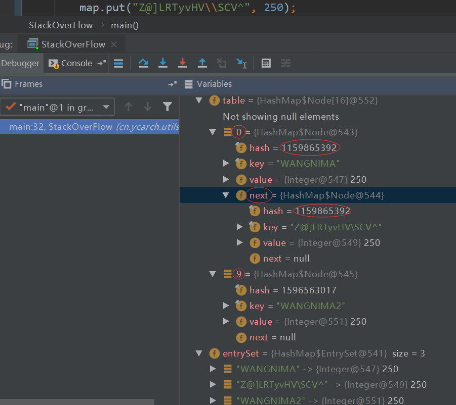Image resolution: width=456 pixels, height=405 pixels.
Task: Collapse array element 9 node
Action: tap(213, 274)
